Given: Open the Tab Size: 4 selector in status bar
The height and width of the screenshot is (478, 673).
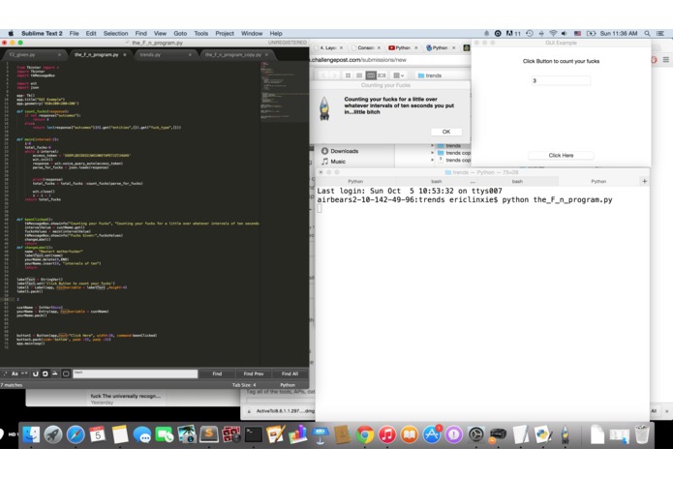Looking at the screenshot, I should click(244, 385).
